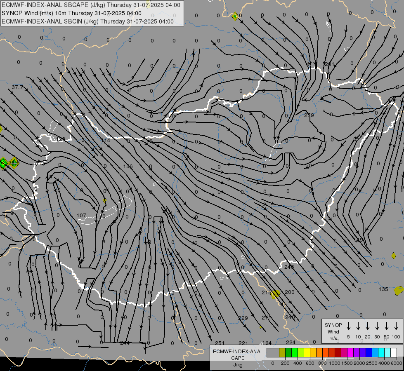Click the 'J/kg' unit label in the legend
Image resolution: width=404 pixels, height=371 pixels.
238,365
